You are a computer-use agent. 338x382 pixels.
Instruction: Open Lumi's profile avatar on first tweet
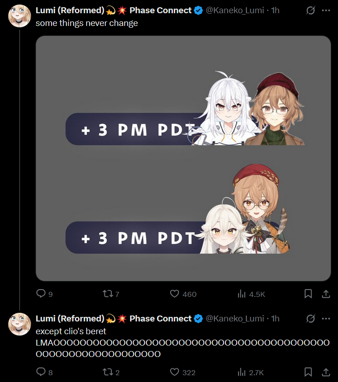point(20,16)
